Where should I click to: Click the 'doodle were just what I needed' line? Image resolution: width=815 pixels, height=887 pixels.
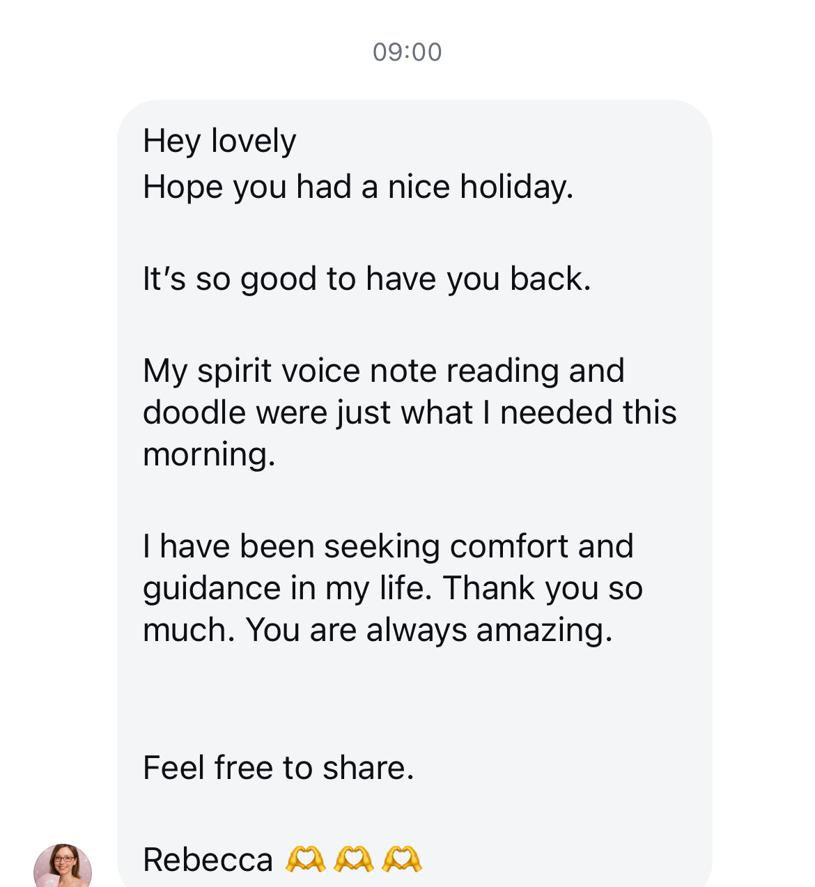[410, 412]
